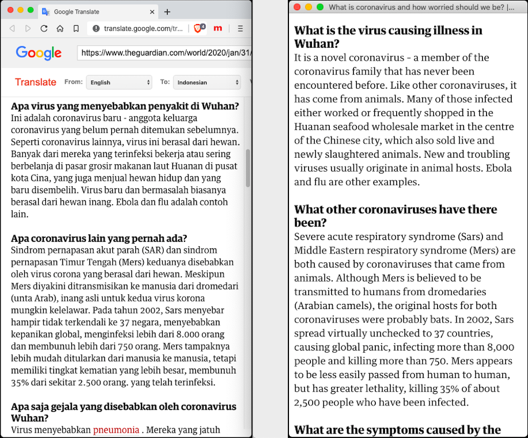Go back with the browser back arrow
This screenshot has height=438, width=528.
pyautogui.click(x=12, y=29)
